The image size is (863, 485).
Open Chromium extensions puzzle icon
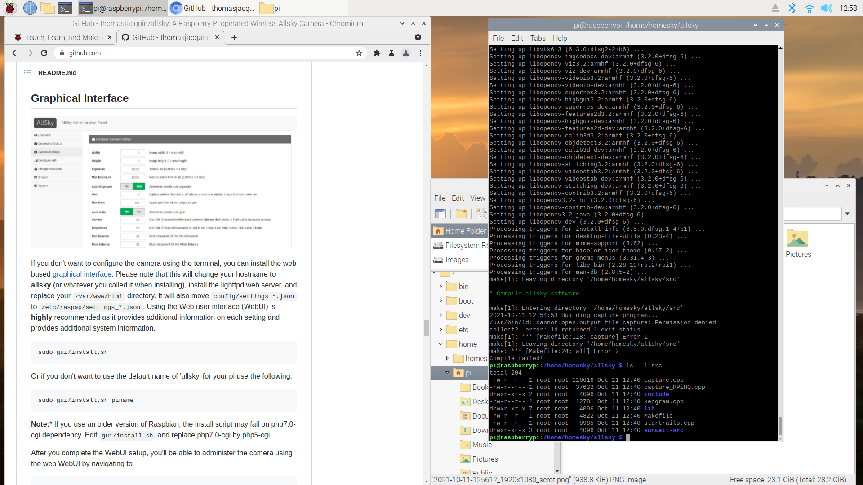point(377,53)
